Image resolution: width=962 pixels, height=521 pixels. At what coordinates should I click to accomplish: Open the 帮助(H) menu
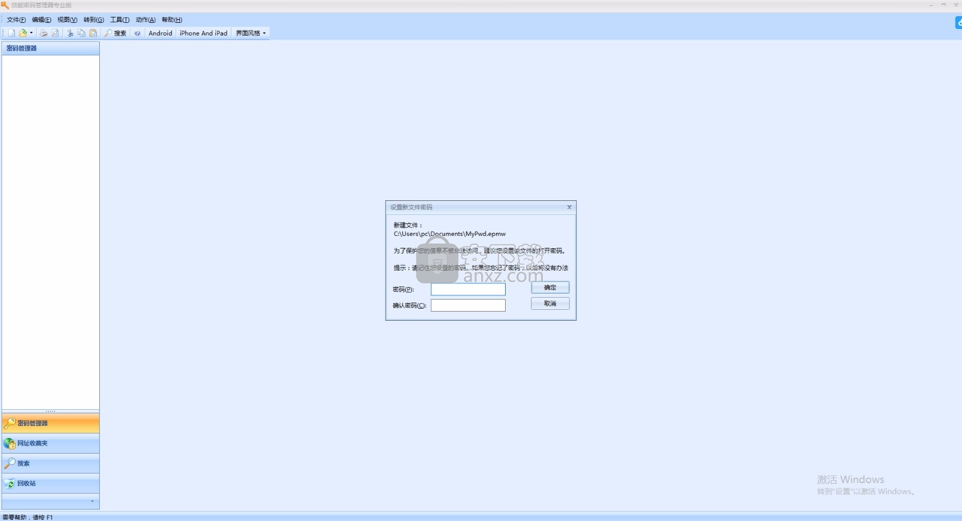[172, 20]
